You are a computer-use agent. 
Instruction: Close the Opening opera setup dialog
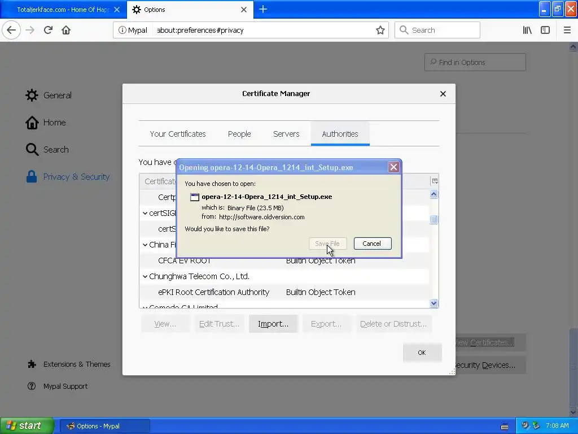coord(393,167)
